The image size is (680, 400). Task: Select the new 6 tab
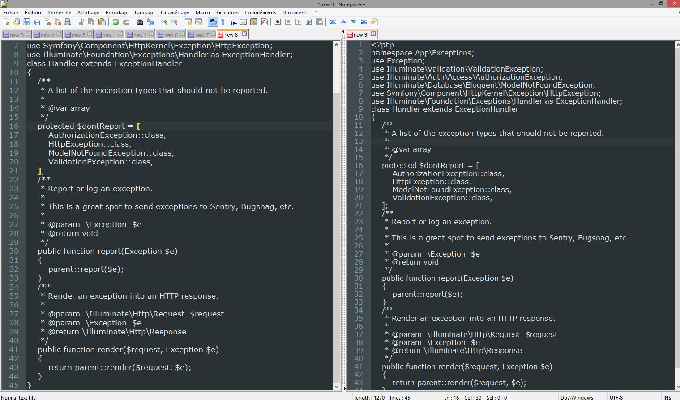coord(168,35)
